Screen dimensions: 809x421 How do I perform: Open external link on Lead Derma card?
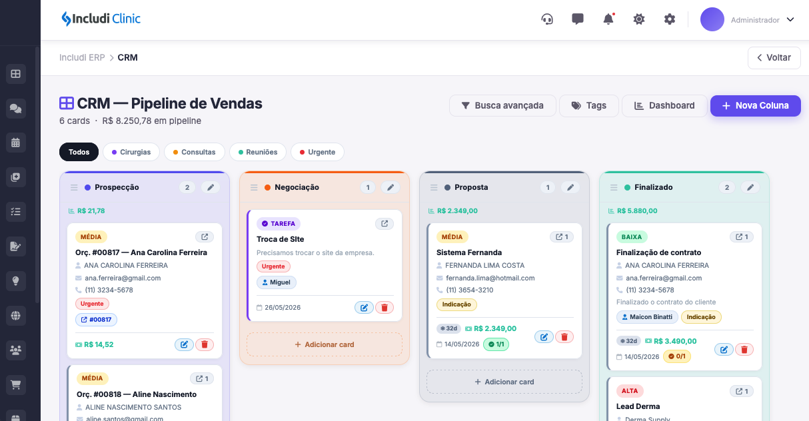click(x=742, y=391)
